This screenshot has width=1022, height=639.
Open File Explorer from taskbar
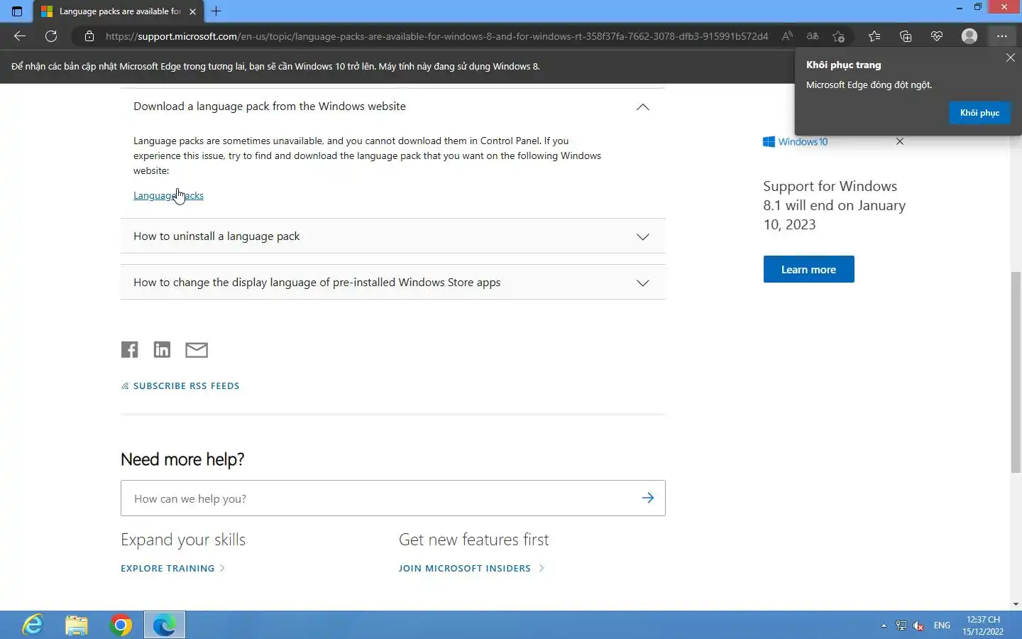77,625
